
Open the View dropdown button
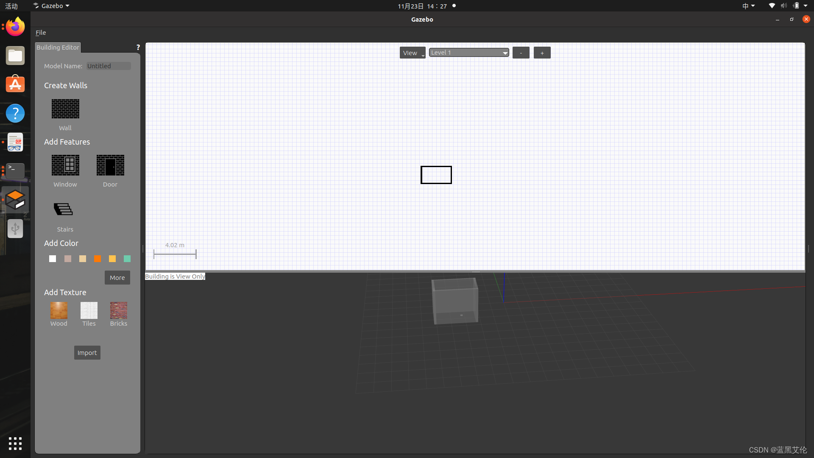(x=412, y=53)
